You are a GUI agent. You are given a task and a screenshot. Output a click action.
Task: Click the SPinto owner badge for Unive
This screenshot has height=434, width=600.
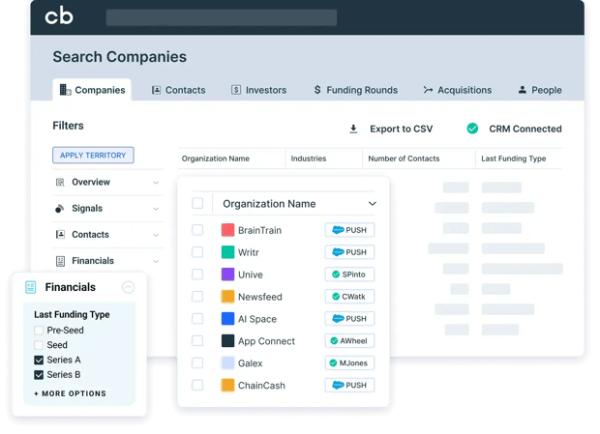(349, 275)
